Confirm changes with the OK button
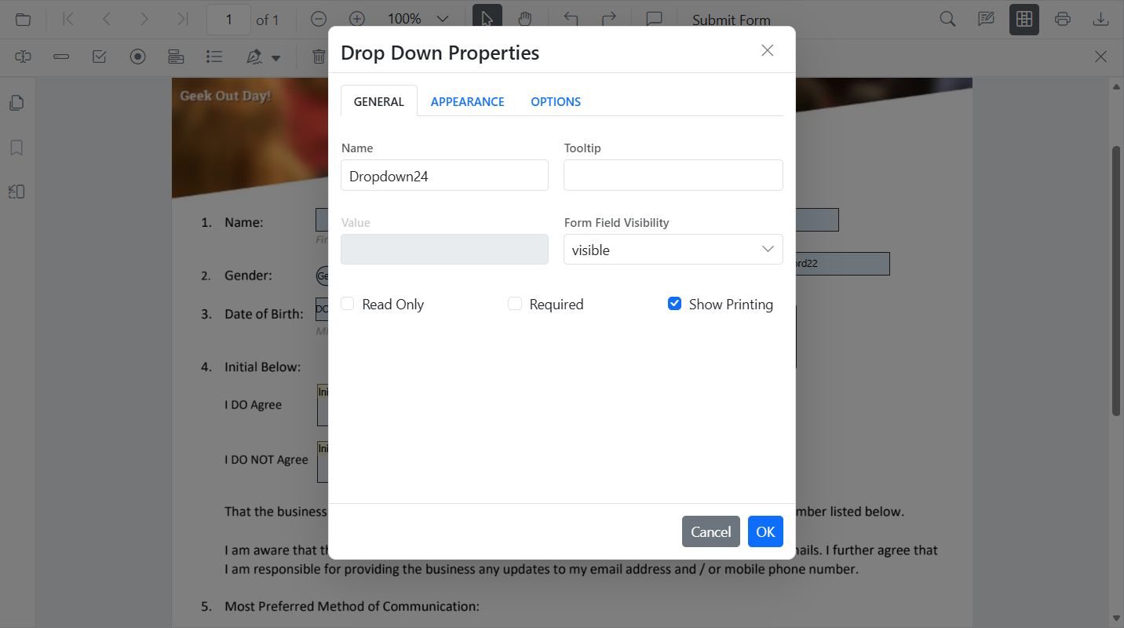This screenshot has height=628, width=1124. pos(765,531)
